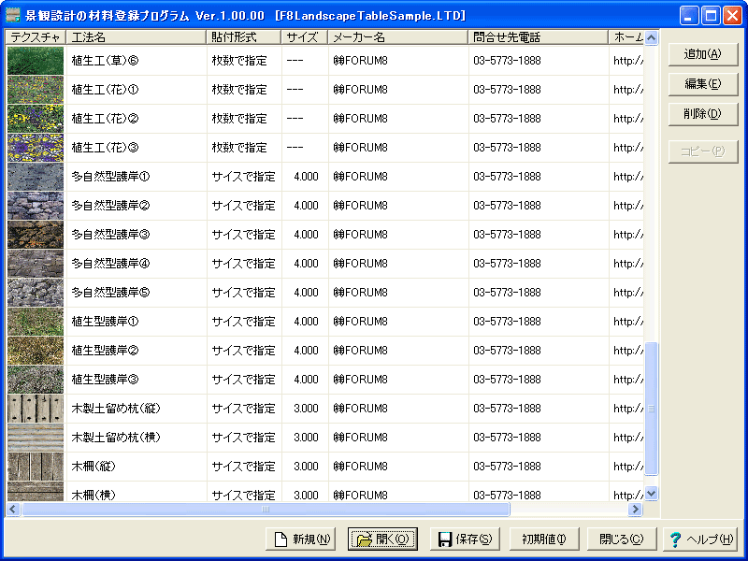Maximize the window
748x561 pixels.
[x=711, y=16]
